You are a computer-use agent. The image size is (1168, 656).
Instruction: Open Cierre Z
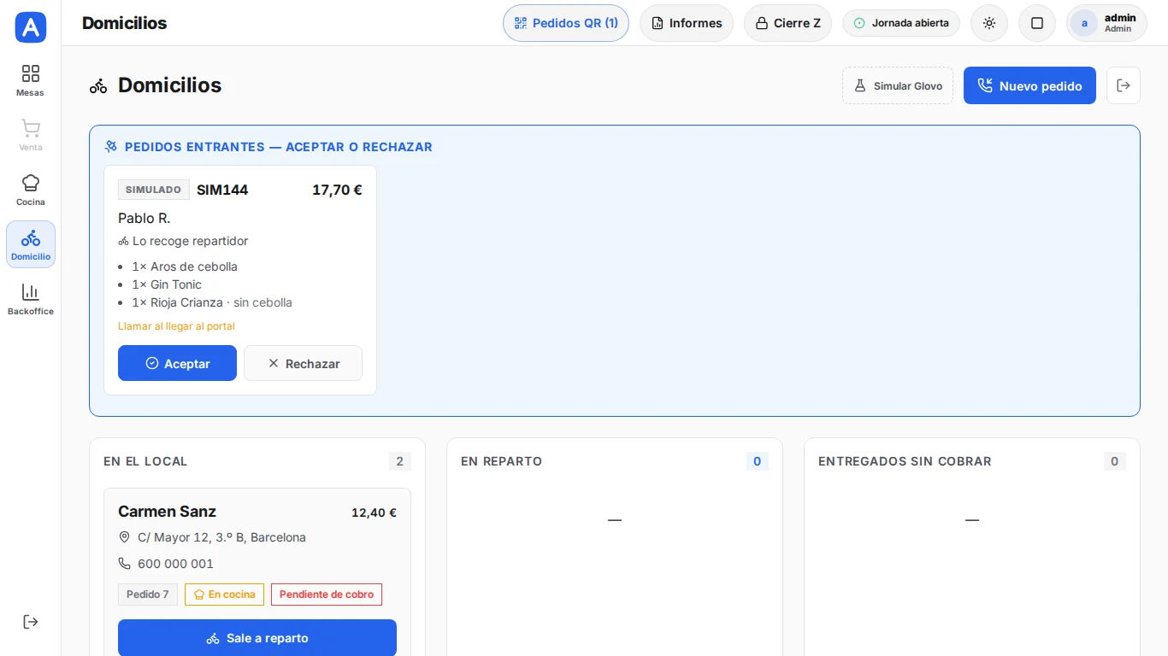pos(788,23)
